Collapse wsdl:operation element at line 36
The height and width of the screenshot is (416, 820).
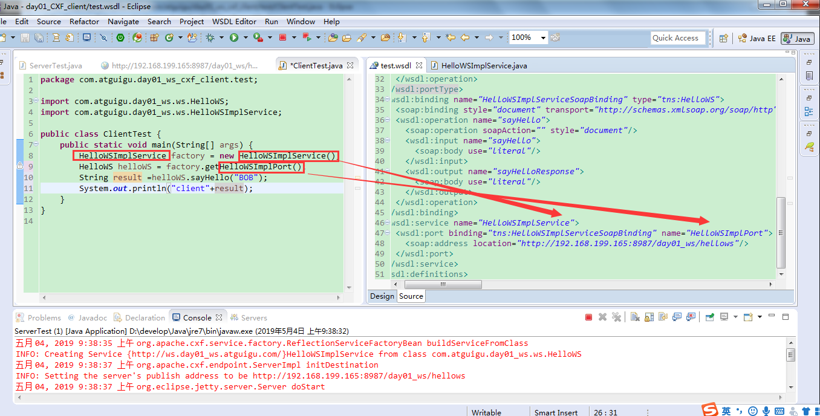tap(389, 120)
